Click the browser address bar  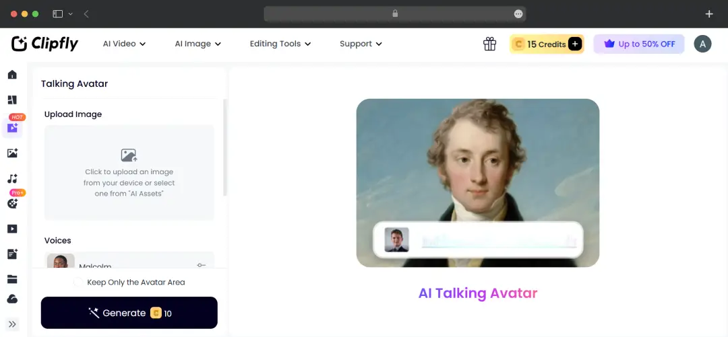(394, 14)
